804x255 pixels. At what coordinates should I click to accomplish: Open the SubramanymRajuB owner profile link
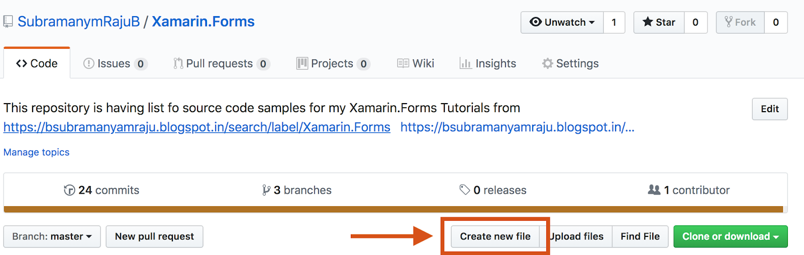point(79,22)
